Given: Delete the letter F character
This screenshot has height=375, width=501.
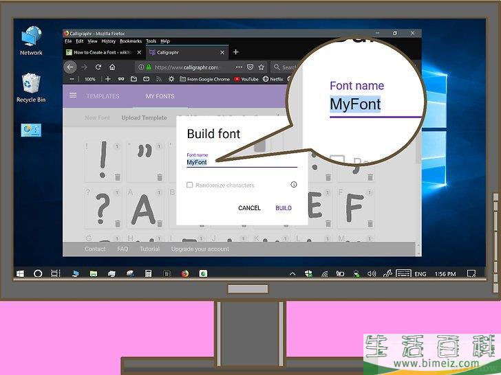Looking at the screenshot, I should pos(370,223).
